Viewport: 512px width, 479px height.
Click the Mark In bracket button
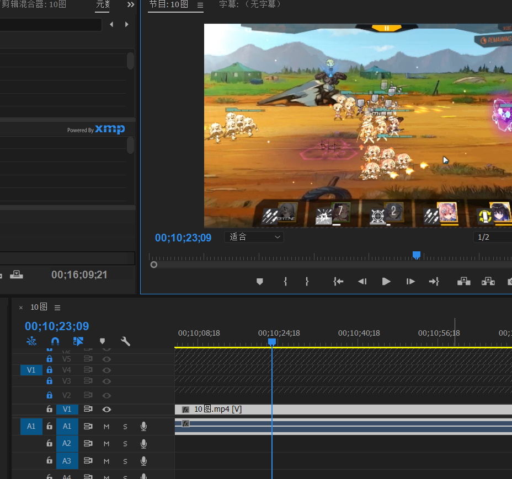point(285,281)
